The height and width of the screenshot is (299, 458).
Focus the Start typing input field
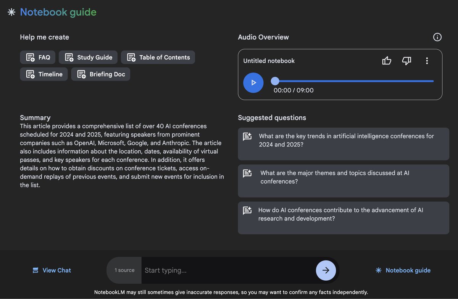[x=228, y=270]
